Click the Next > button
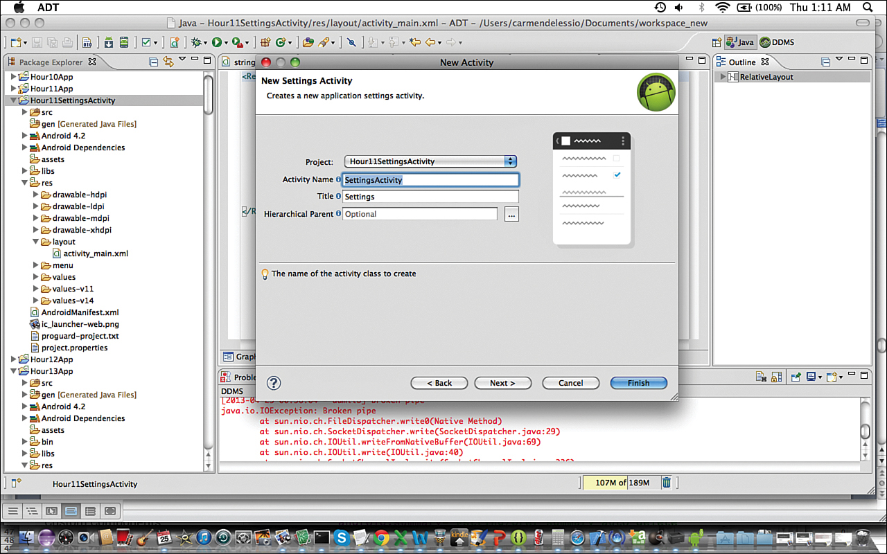 point(502,383)
